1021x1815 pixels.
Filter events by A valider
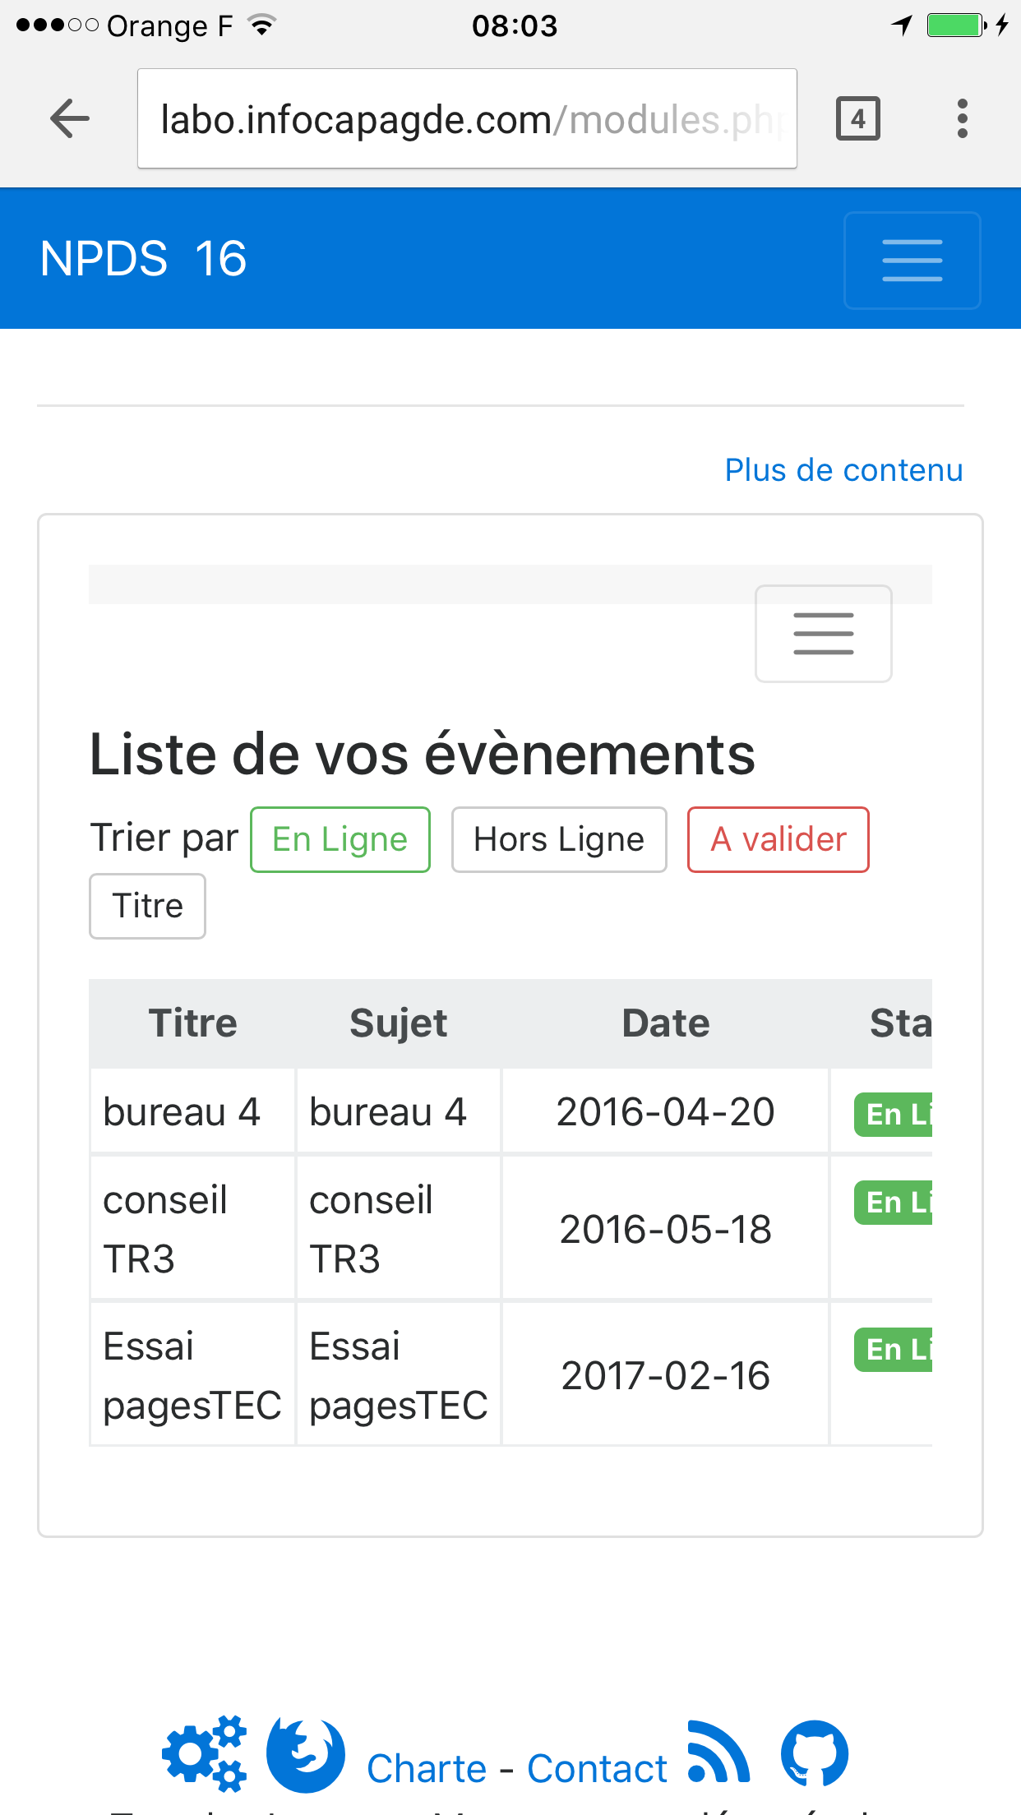coord(778,839)
